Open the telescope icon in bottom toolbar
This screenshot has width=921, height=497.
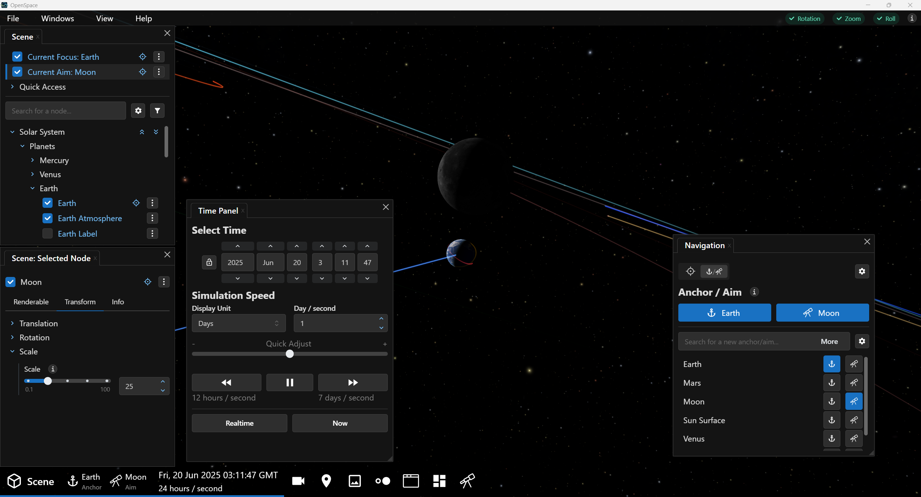click(467, 481)
